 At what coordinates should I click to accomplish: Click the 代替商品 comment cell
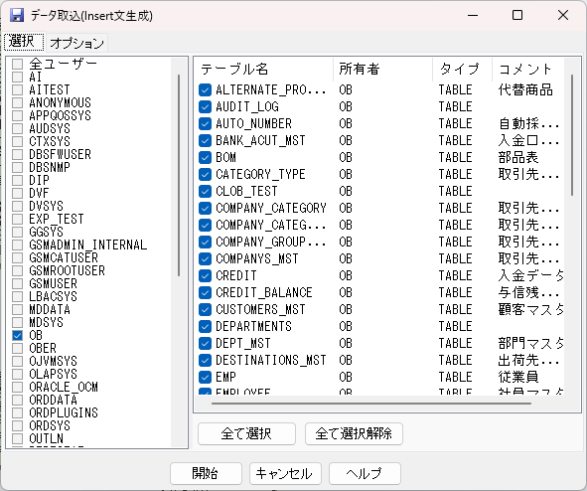[x=525, y=89]
